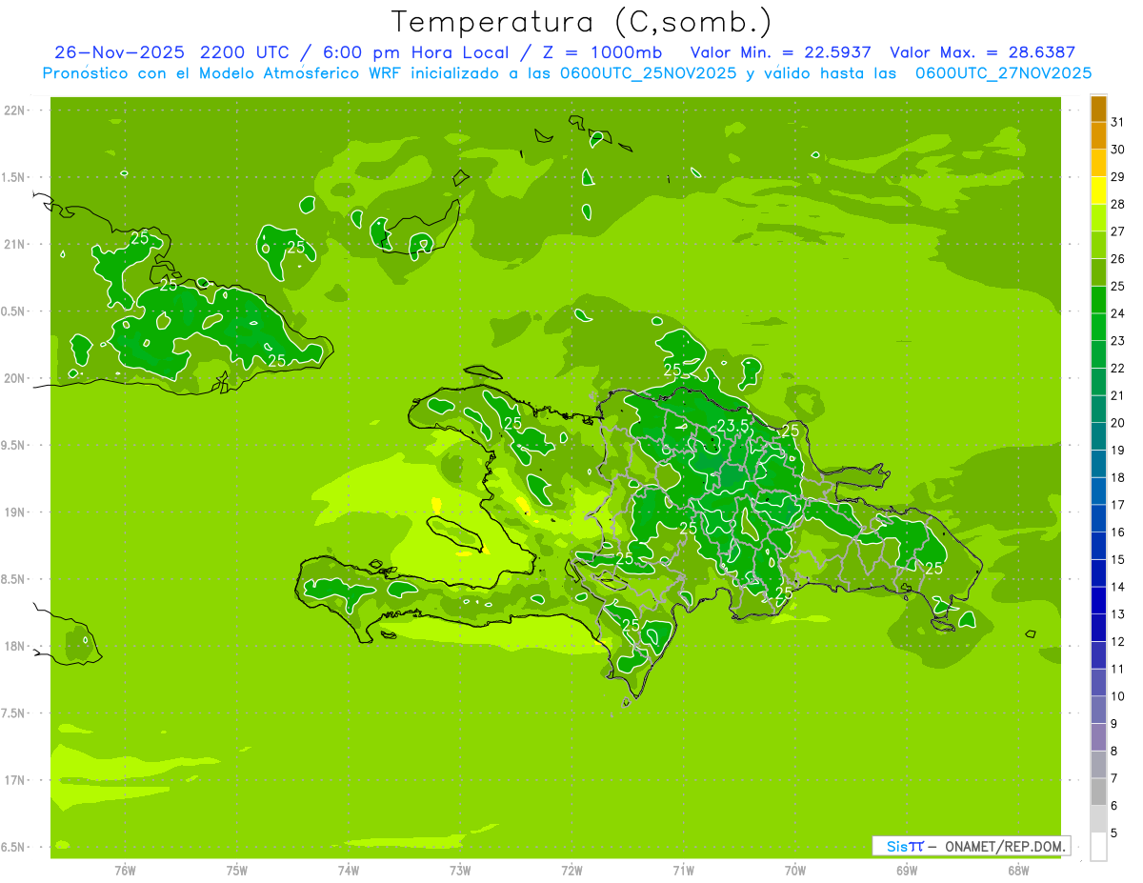Click legend value '26'
Image resolution: width=1143 pixels, height=883 pixels.
pyautogui.click(x=1117, y=259)
